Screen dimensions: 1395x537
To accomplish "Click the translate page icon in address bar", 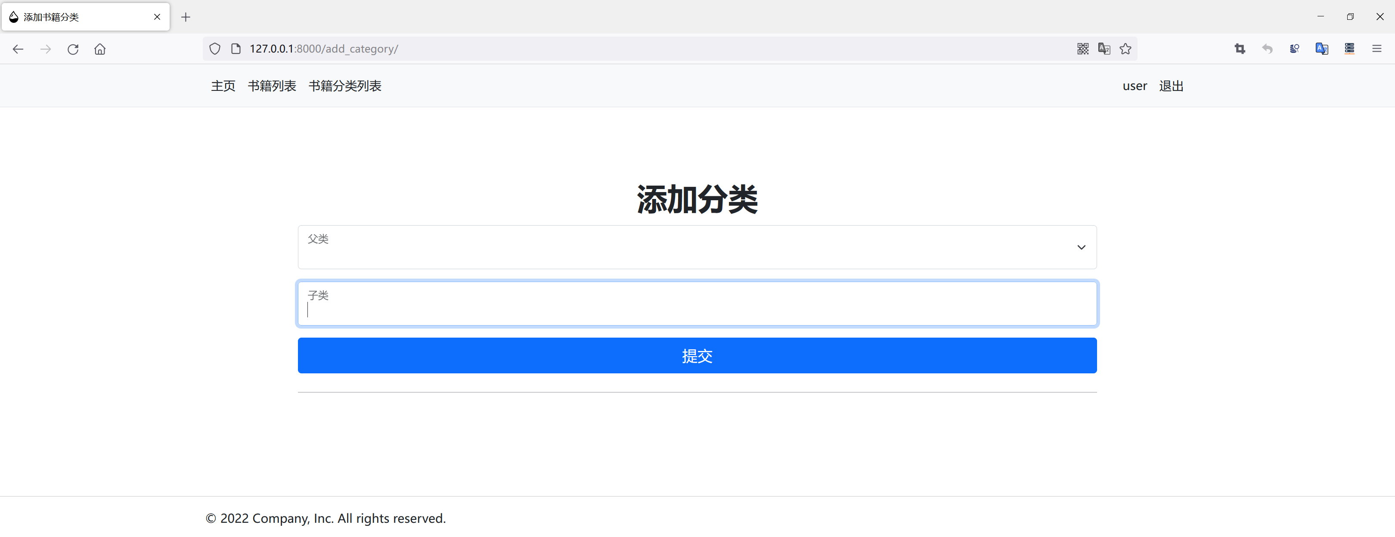I will tap(1104, 49).
